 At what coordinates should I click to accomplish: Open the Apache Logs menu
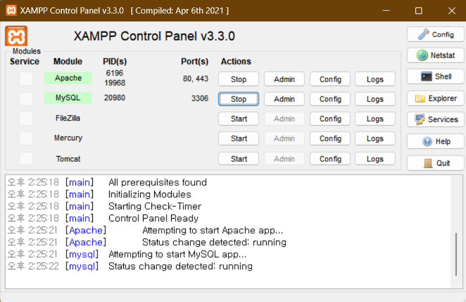pyautogui.click(x=375, y=79)
